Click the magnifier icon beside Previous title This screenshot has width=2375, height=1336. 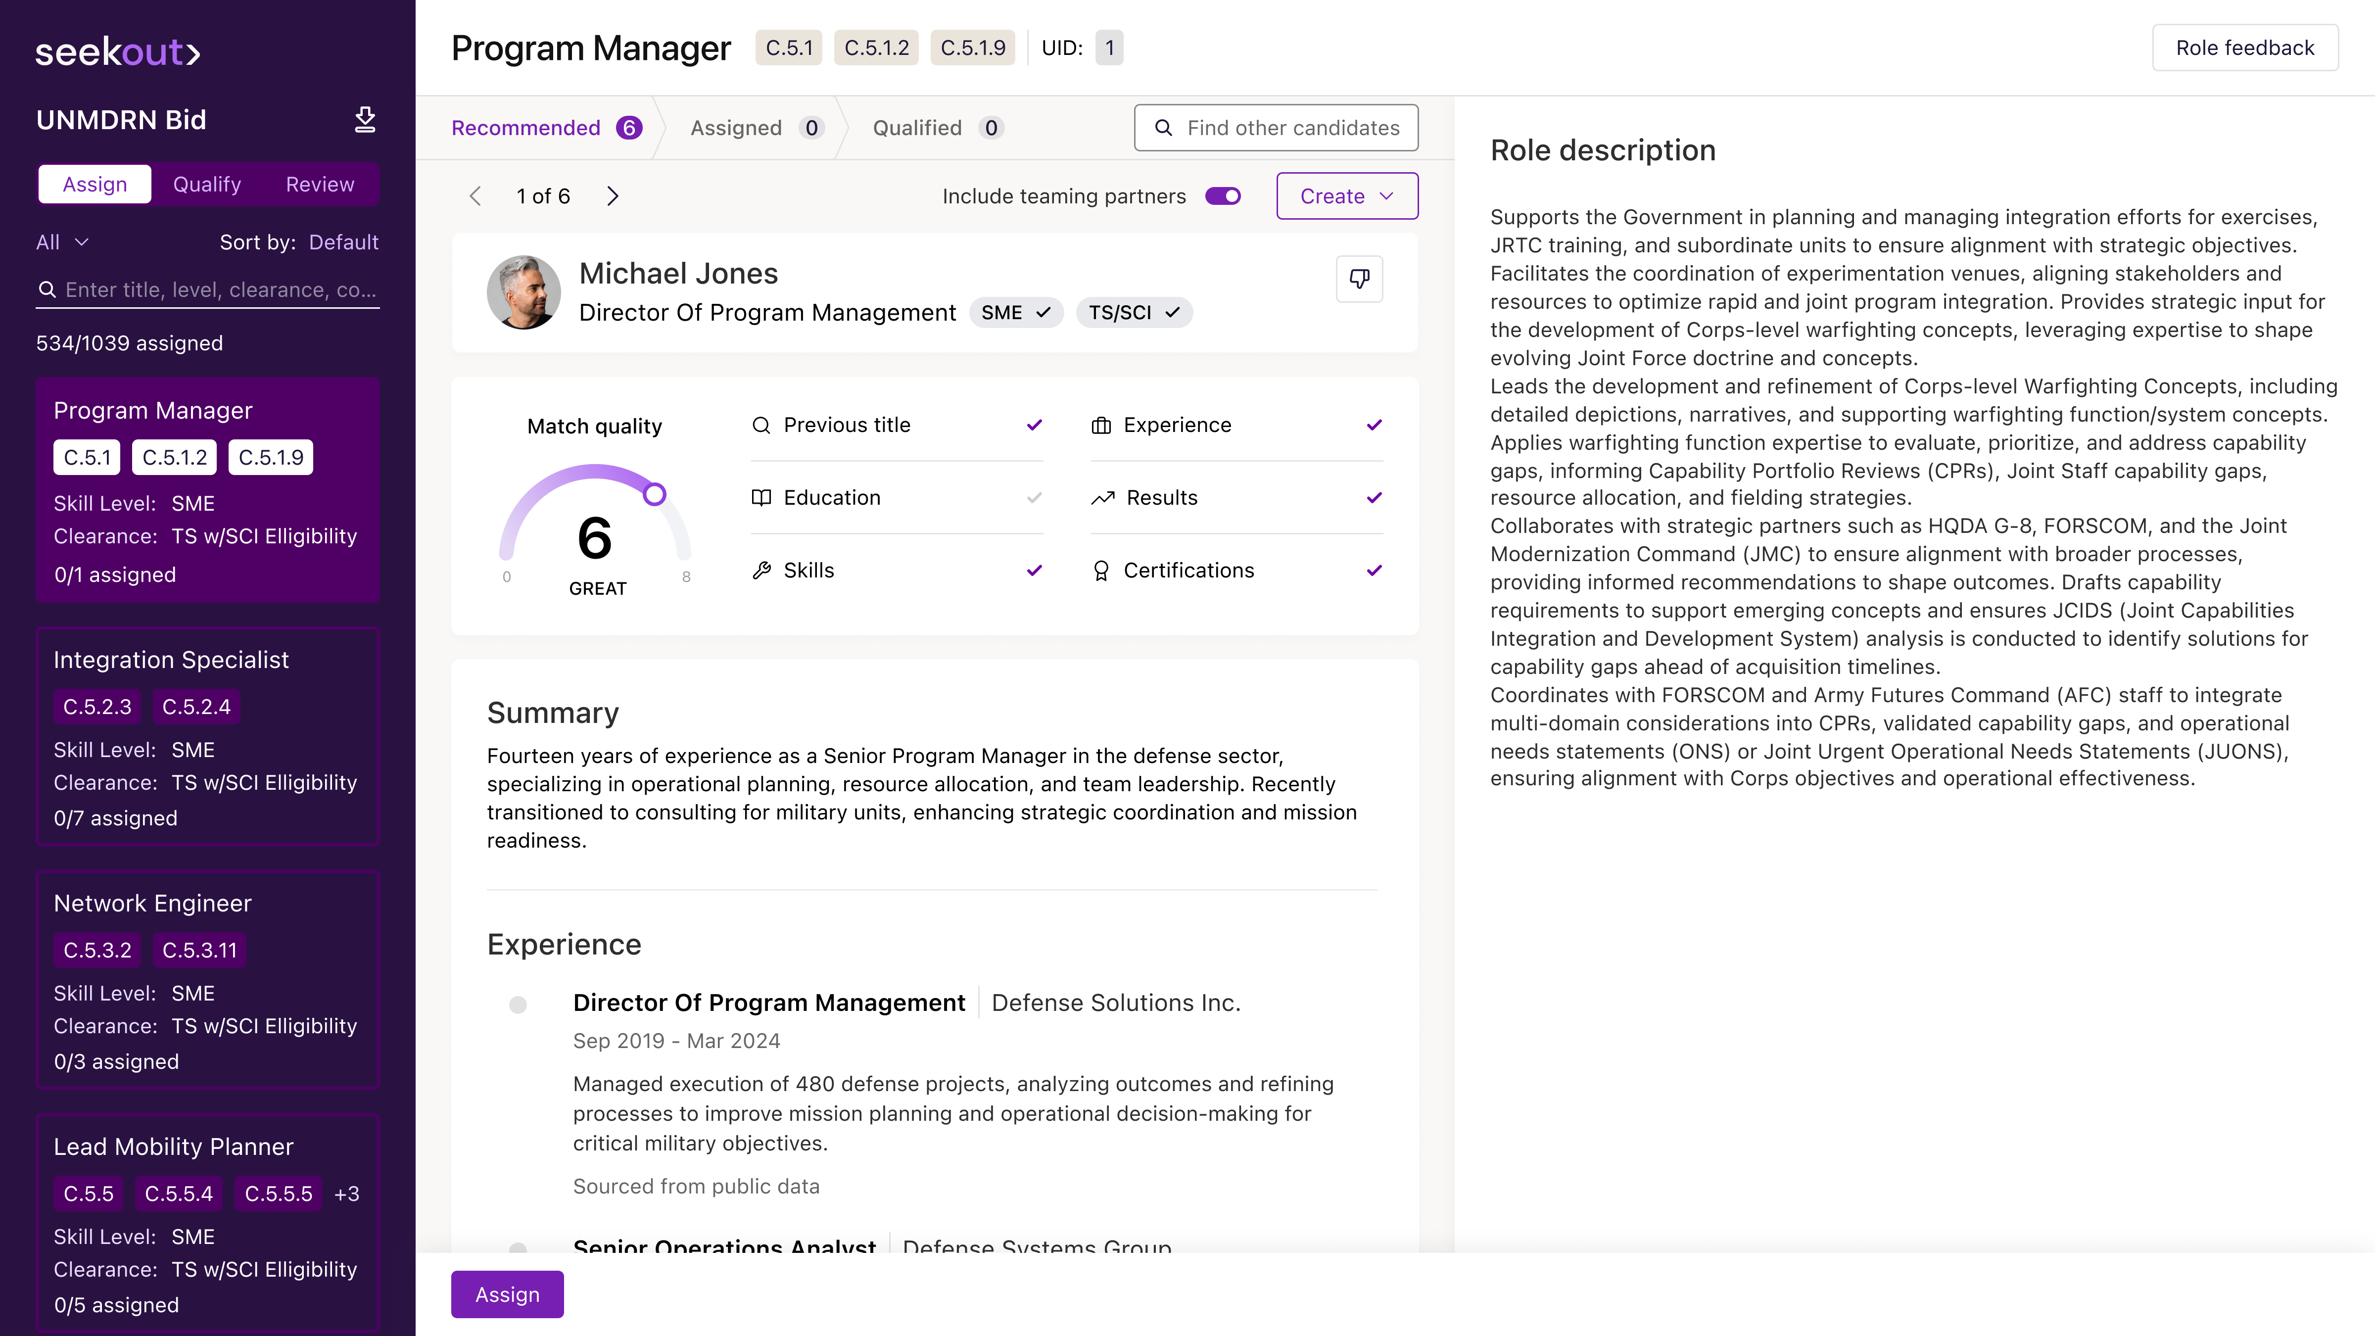[x=760, y=425]
